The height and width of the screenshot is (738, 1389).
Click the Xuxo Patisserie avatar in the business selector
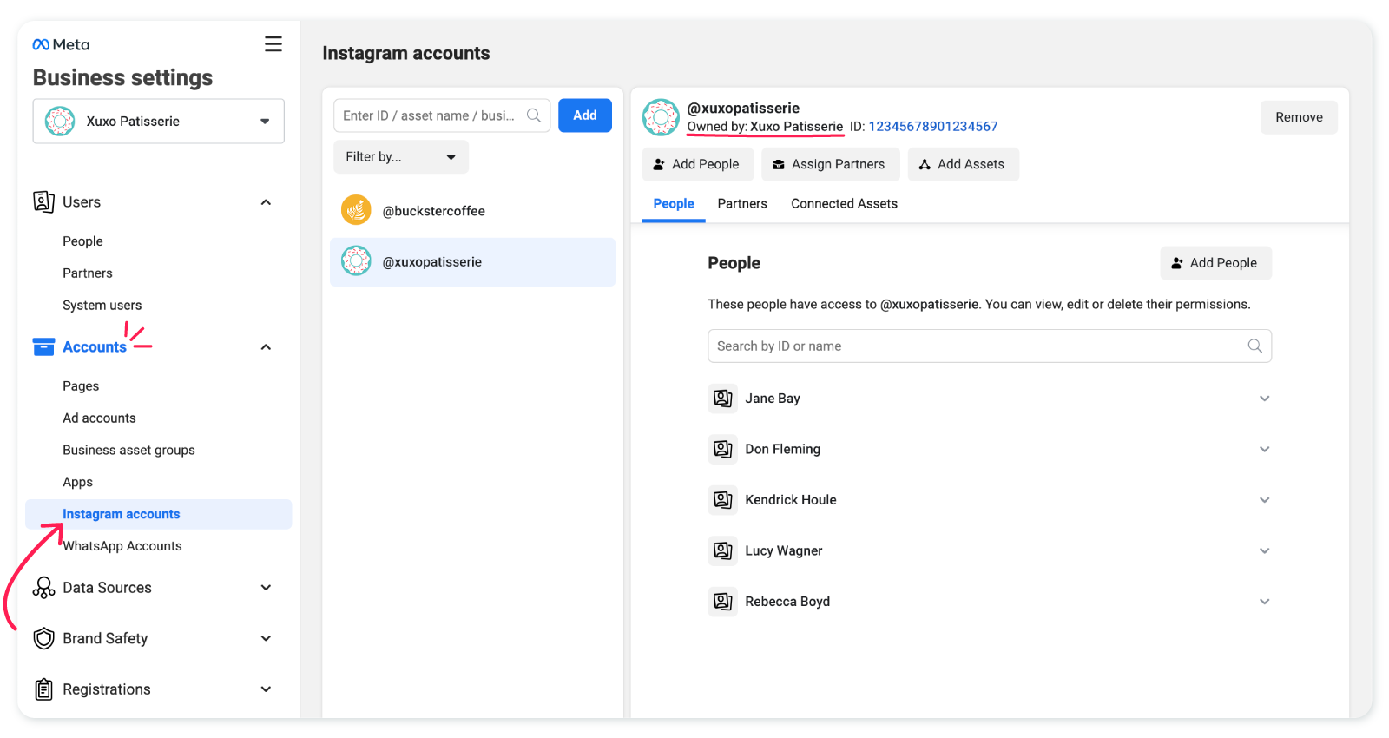click(x=60, y=122)
